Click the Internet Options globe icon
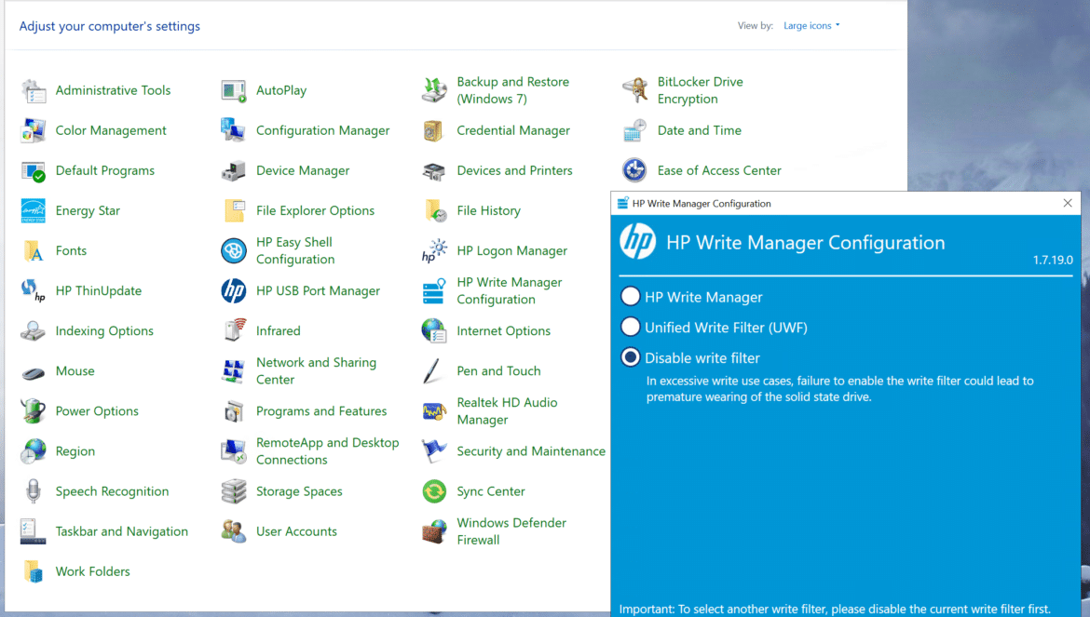The width and height of the screenshot is (1090, 617). click(x=434, y=331)
